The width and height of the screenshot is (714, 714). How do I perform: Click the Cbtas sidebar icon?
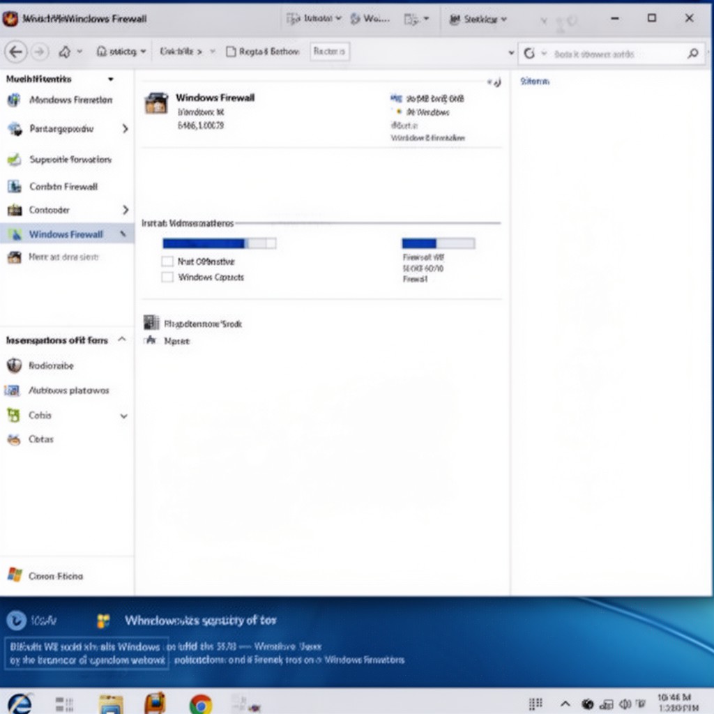(x=14, y=439)
